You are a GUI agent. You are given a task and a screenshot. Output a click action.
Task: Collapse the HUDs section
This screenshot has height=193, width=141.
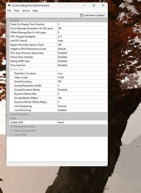pos(8,118)
